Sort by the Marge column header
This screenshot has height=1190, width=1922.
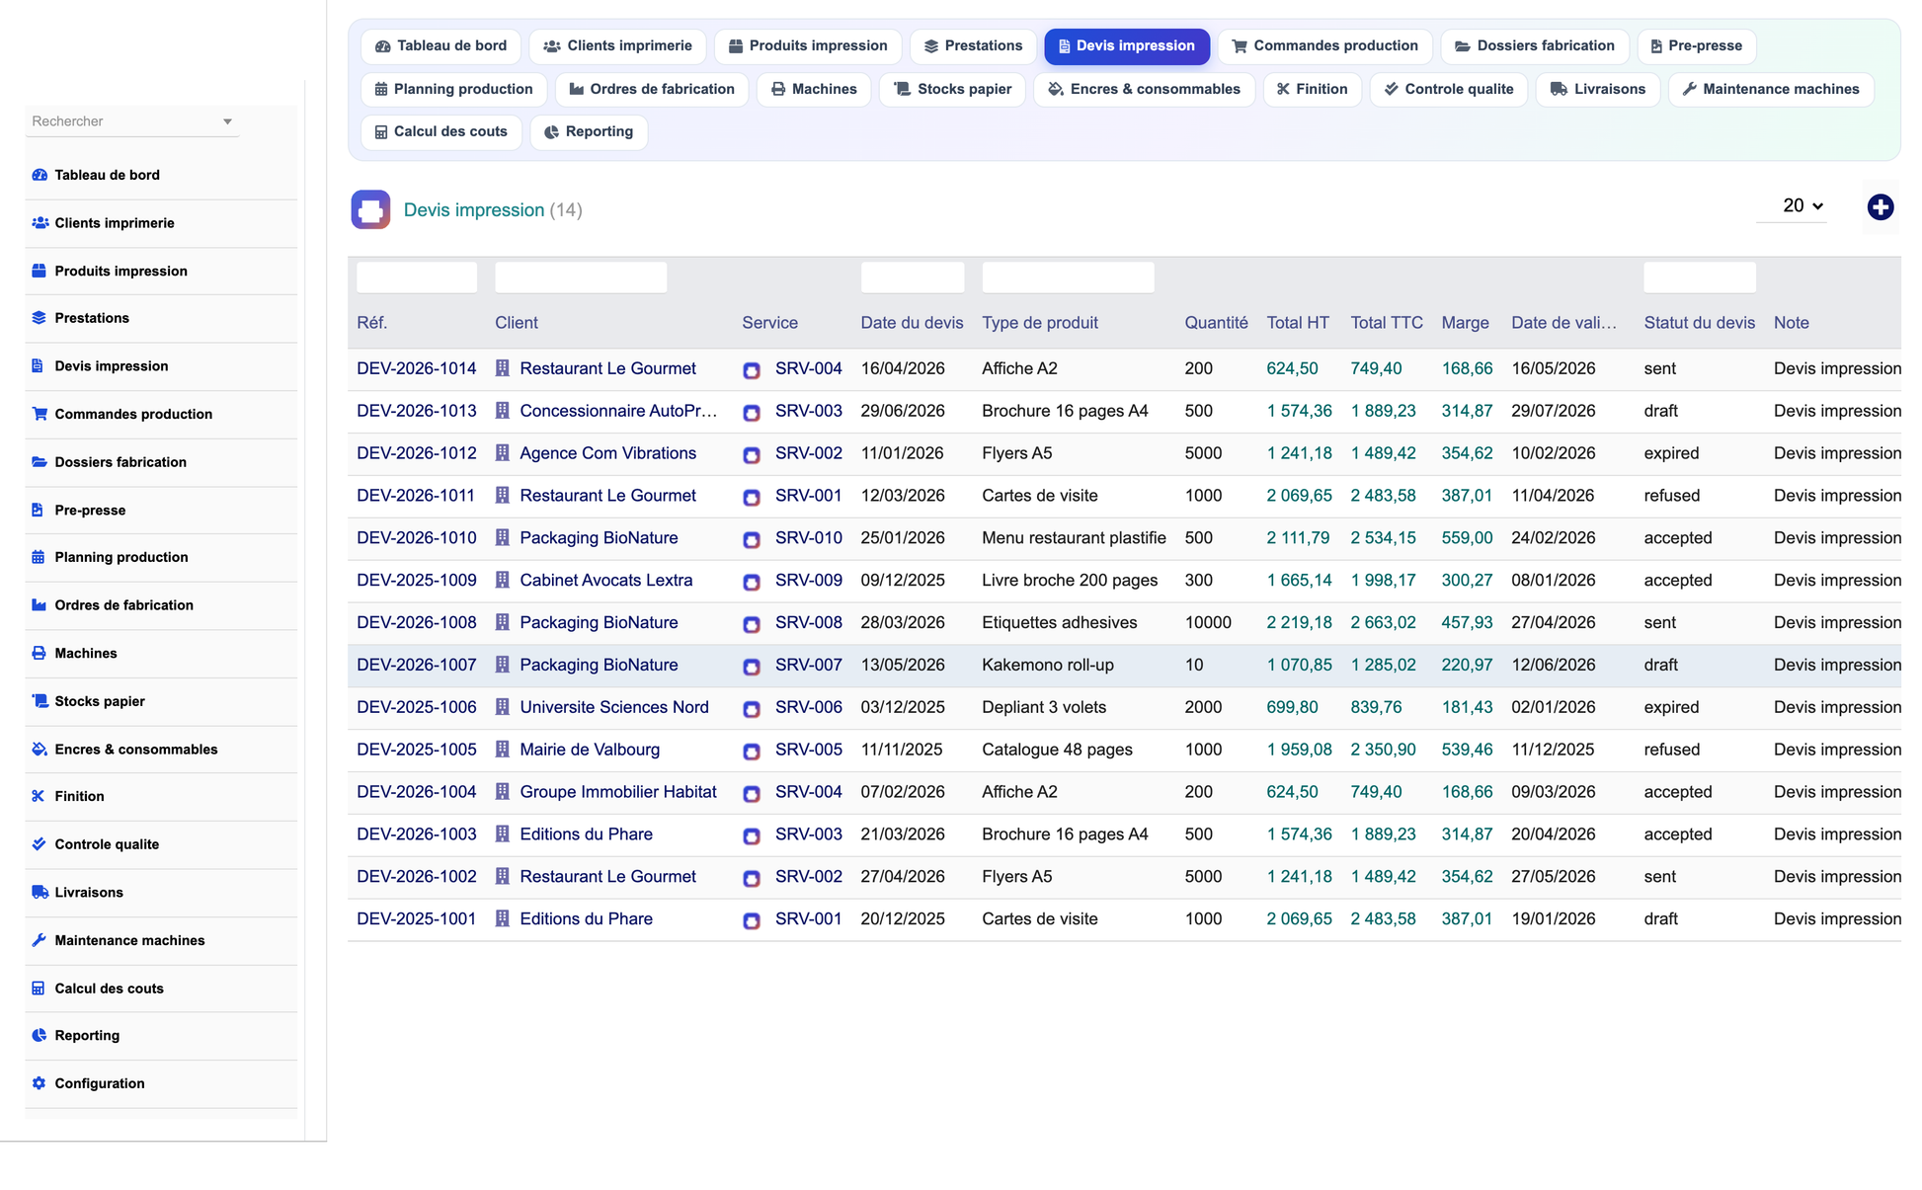1465,323
